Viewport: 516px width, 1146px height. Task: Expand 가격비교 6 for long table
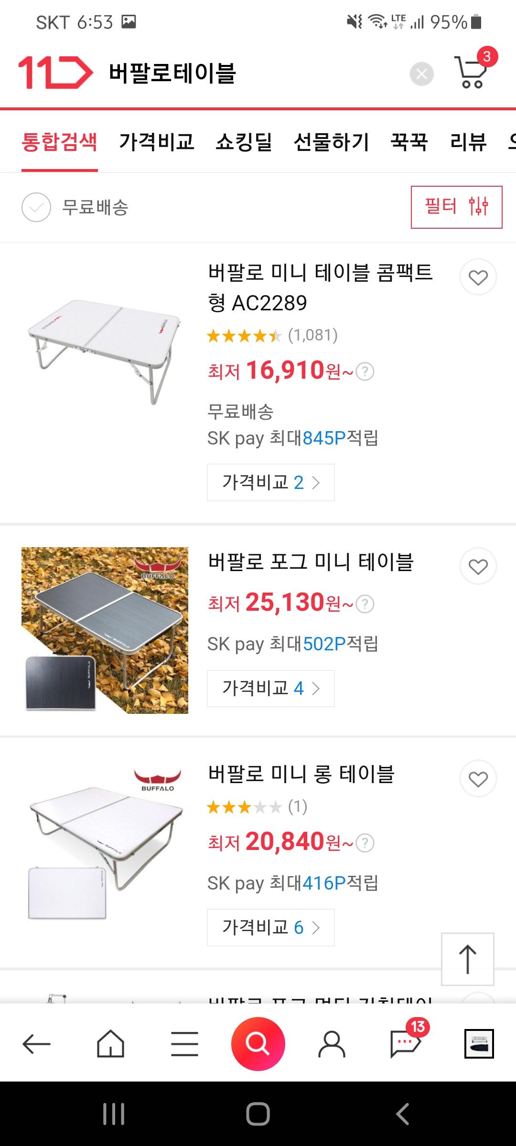270,927
